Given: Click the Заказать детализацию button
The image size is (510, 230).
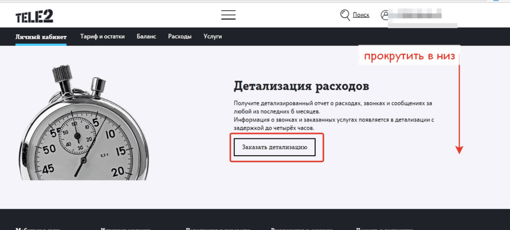Looking at the screenshot, I should 274,147.
